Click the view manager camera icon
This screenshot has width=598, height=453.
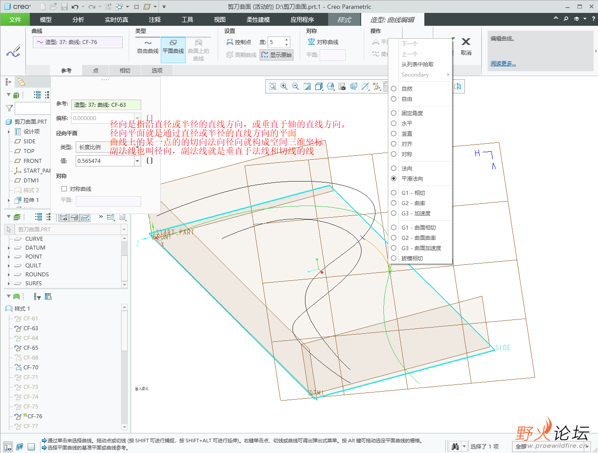342,86
